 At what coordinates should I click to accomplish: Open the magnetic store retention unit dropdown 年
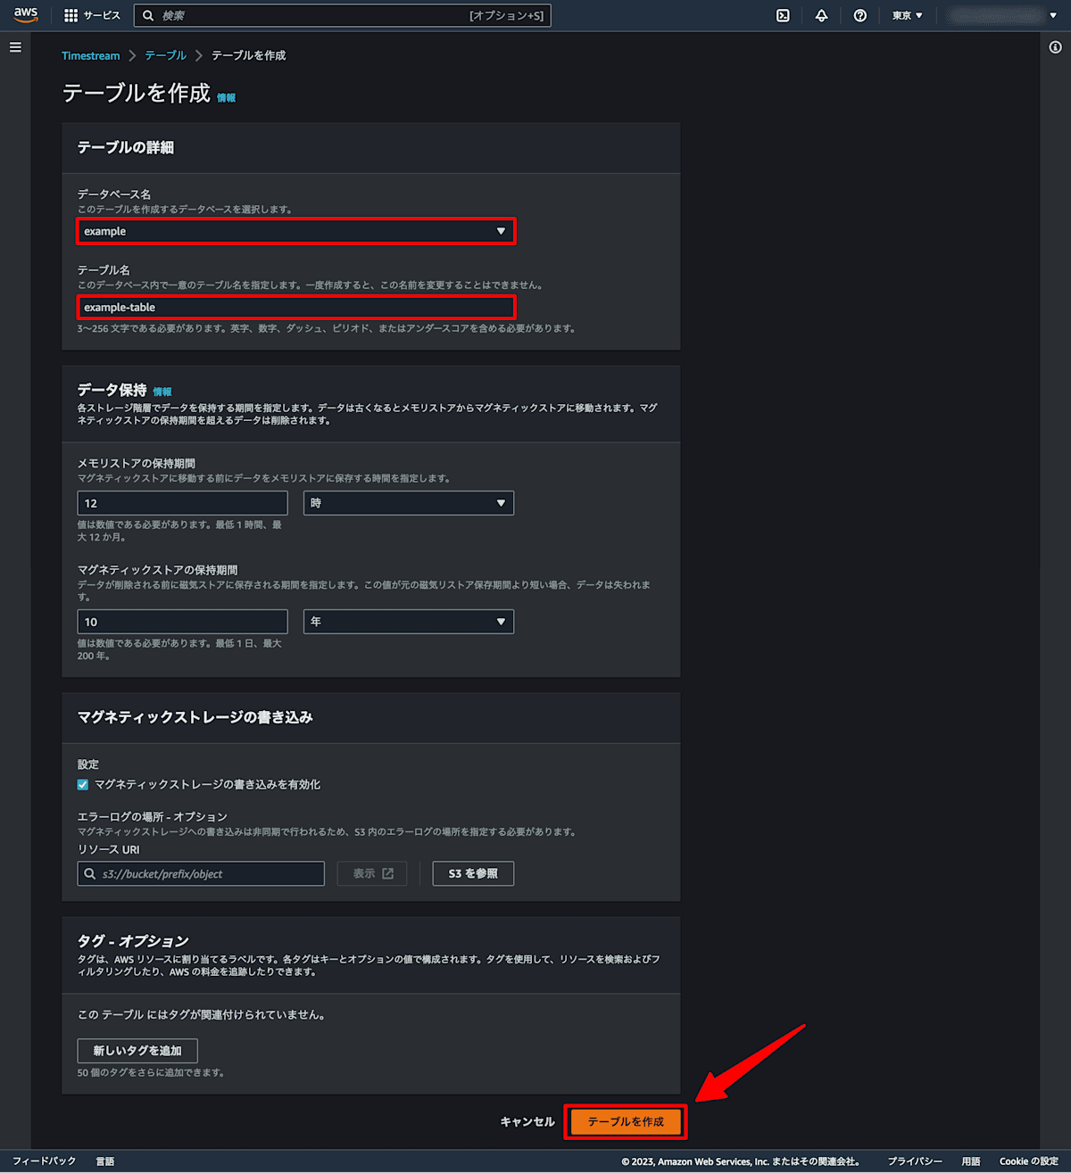[x=409, y=622]
